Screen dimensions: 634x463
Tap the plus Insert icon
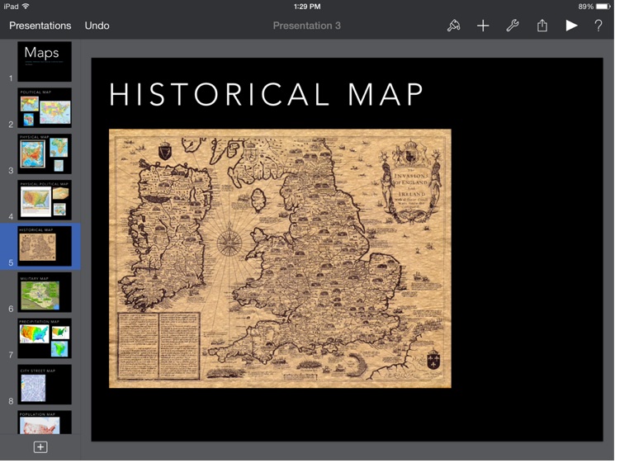tap(483, 26)
